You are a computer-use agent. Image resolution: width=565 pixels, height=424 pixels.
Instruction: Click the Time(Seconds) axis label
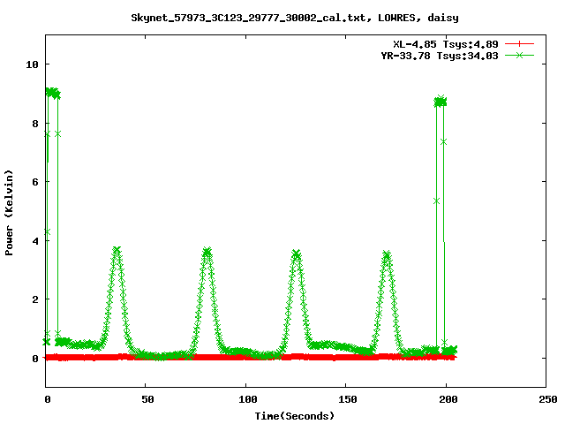pos(294,416)
